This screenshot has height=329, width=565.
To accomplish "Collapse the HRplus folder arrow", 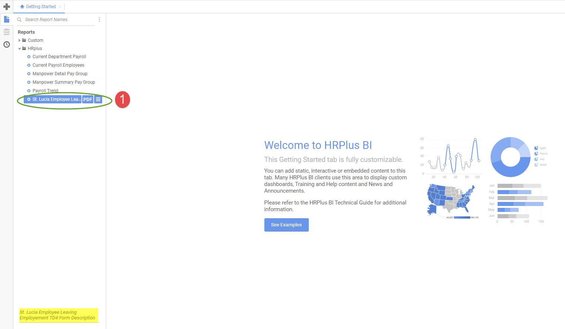I will [x=20, y=49].
